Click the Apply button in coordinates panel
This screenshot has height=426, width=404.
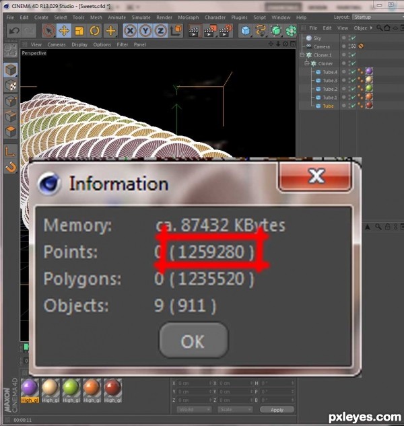[x=277, y=410]
